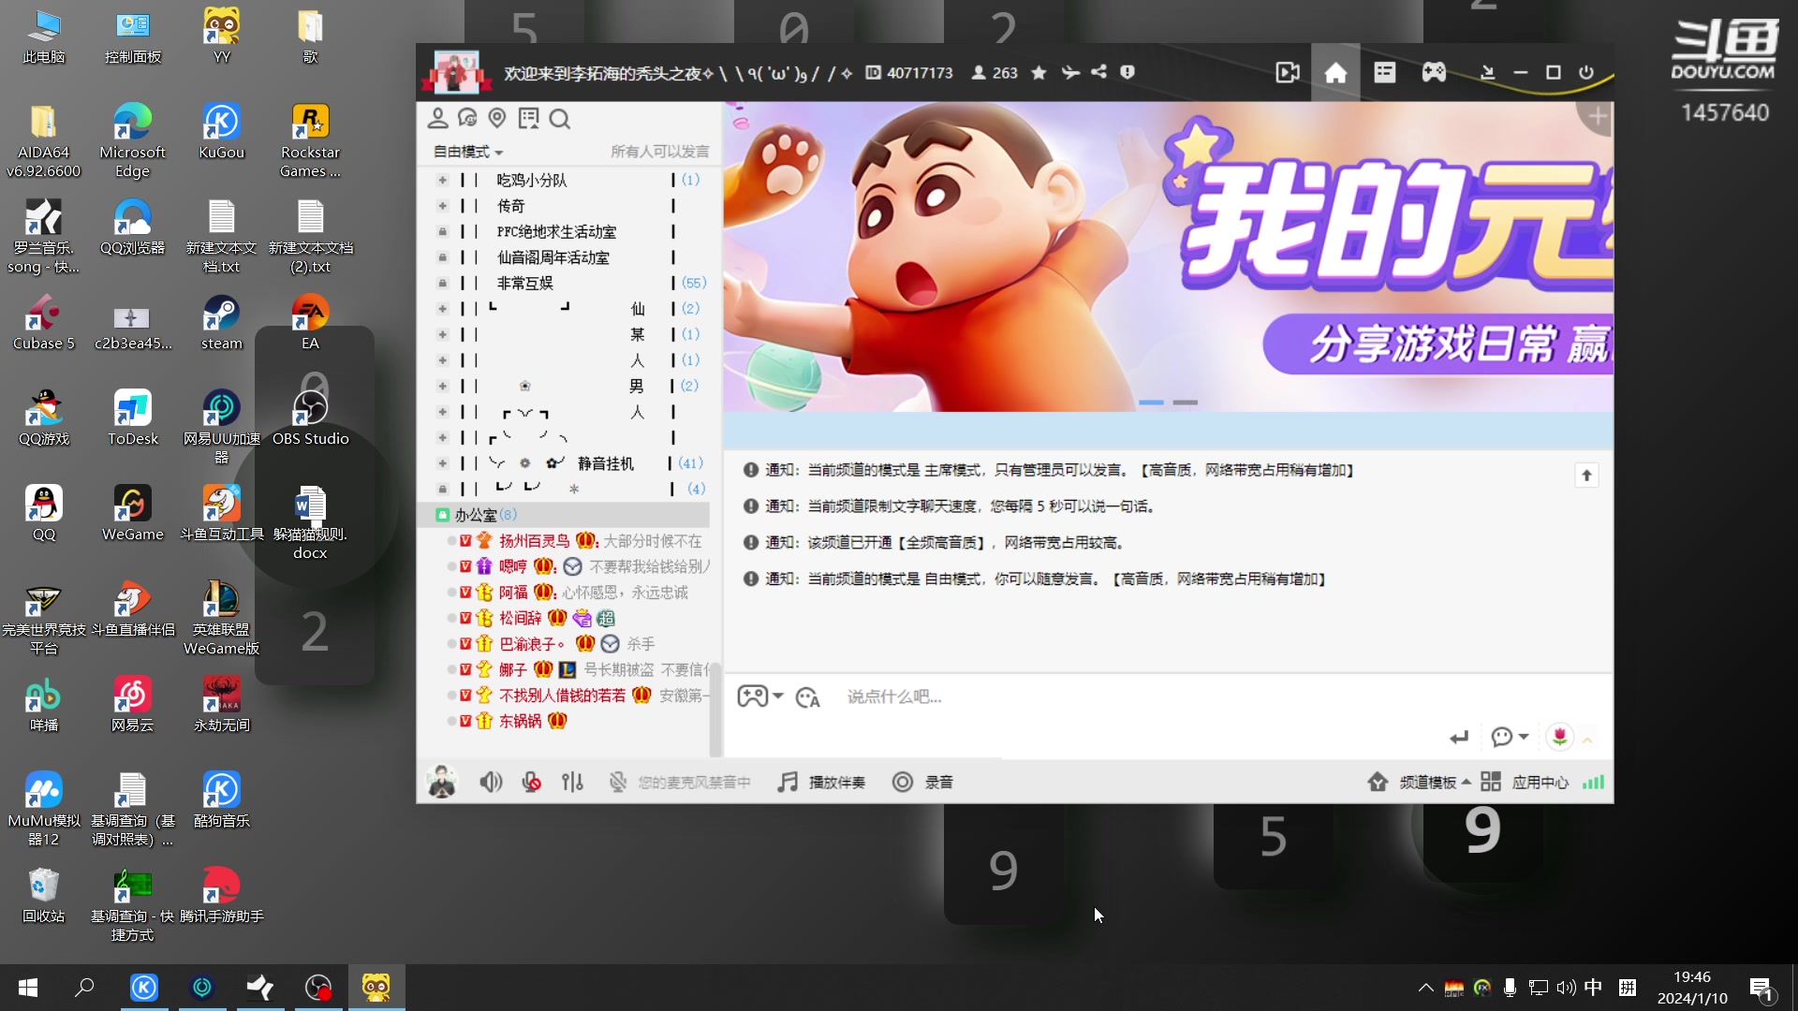Switch to the home tab in title bar
This screenshot has height=1011, width=1798.
[x=1334, y=72]
